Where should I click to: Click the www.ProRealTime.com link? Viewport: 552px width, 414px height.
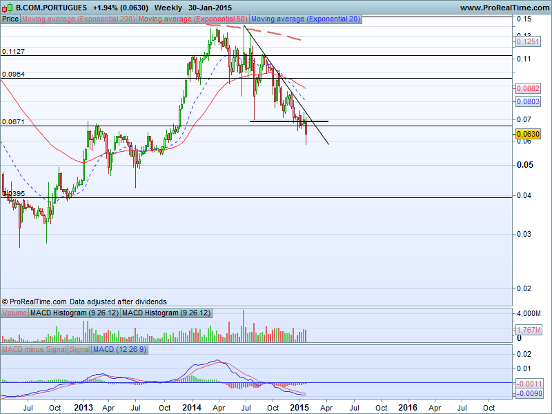(x=505, y=8)
